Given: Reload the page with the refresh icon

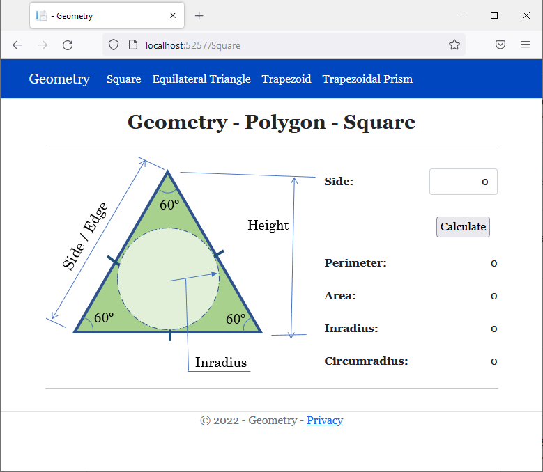Looking at the screenshot, I should coord(68,45).
